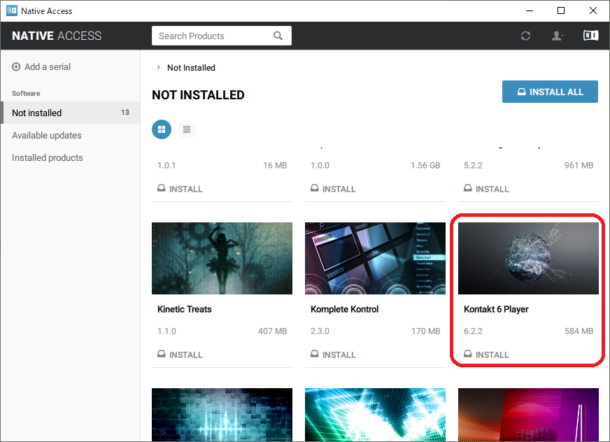
Task: Open Available updates in the sidebar
Action: coord(47,136)
